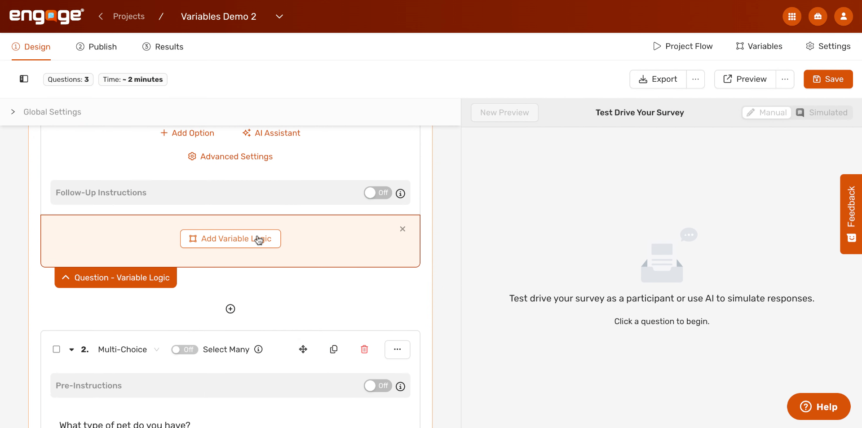Go back using the arrow before Projects
Image resolution: width=862 pixels, height=428 pixels.
(x=101, y=16)
